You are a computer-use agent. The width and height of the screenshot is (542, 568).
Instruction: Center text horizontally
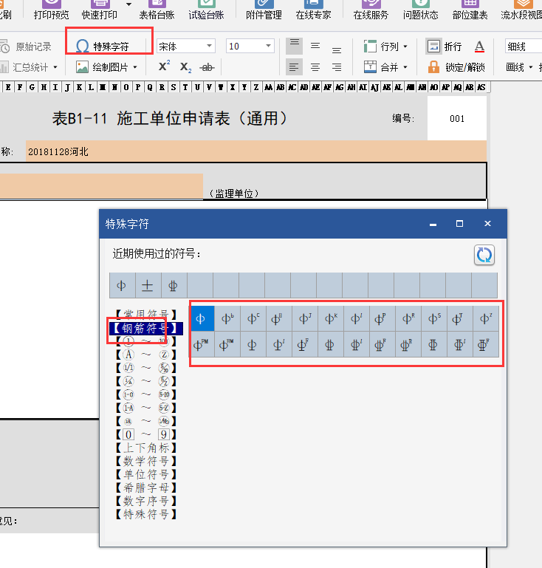point(315,67)
